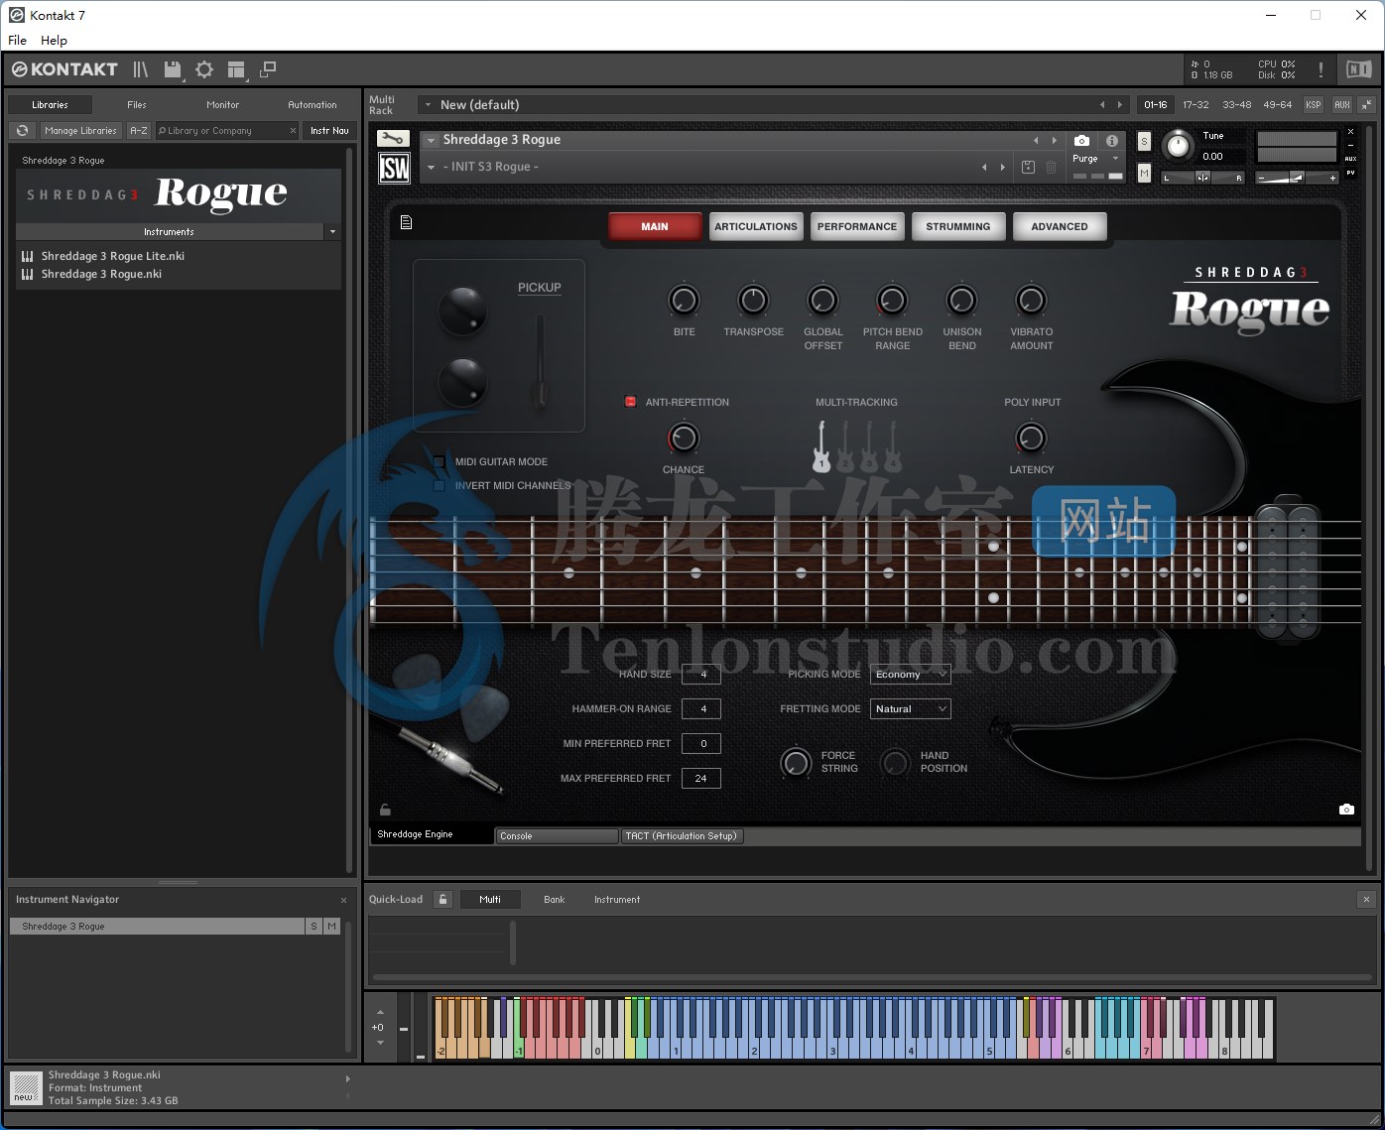Open the New (default) multi dropdown
This screenshot has height=1130, width=1385.
[430, 104]
